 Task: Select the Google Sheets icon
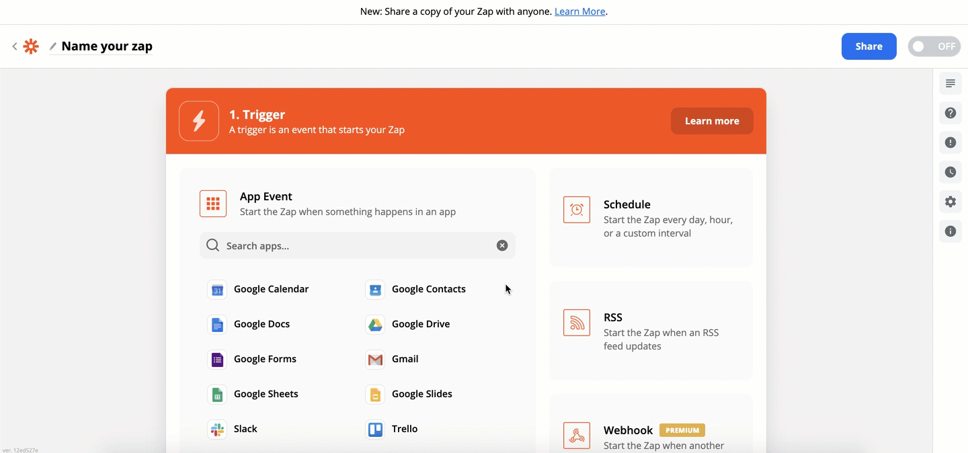pos(217,395)
